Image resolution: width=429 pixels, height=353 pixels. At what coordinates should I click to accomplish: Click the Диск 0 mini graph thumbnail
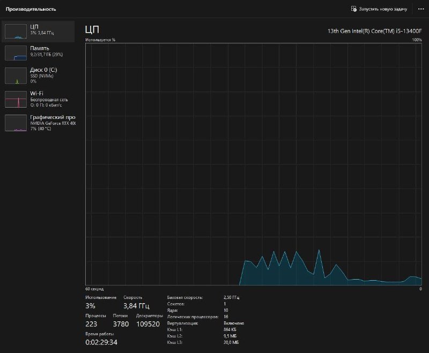coord(16,76)
